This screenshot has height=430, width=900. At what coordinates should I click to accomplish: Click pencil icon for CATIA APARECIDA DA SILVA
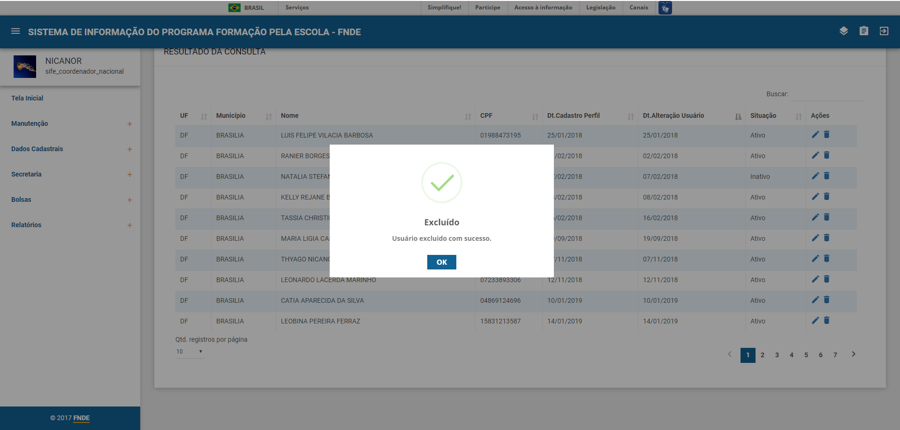pyautogui.click(x=815, y=300)
